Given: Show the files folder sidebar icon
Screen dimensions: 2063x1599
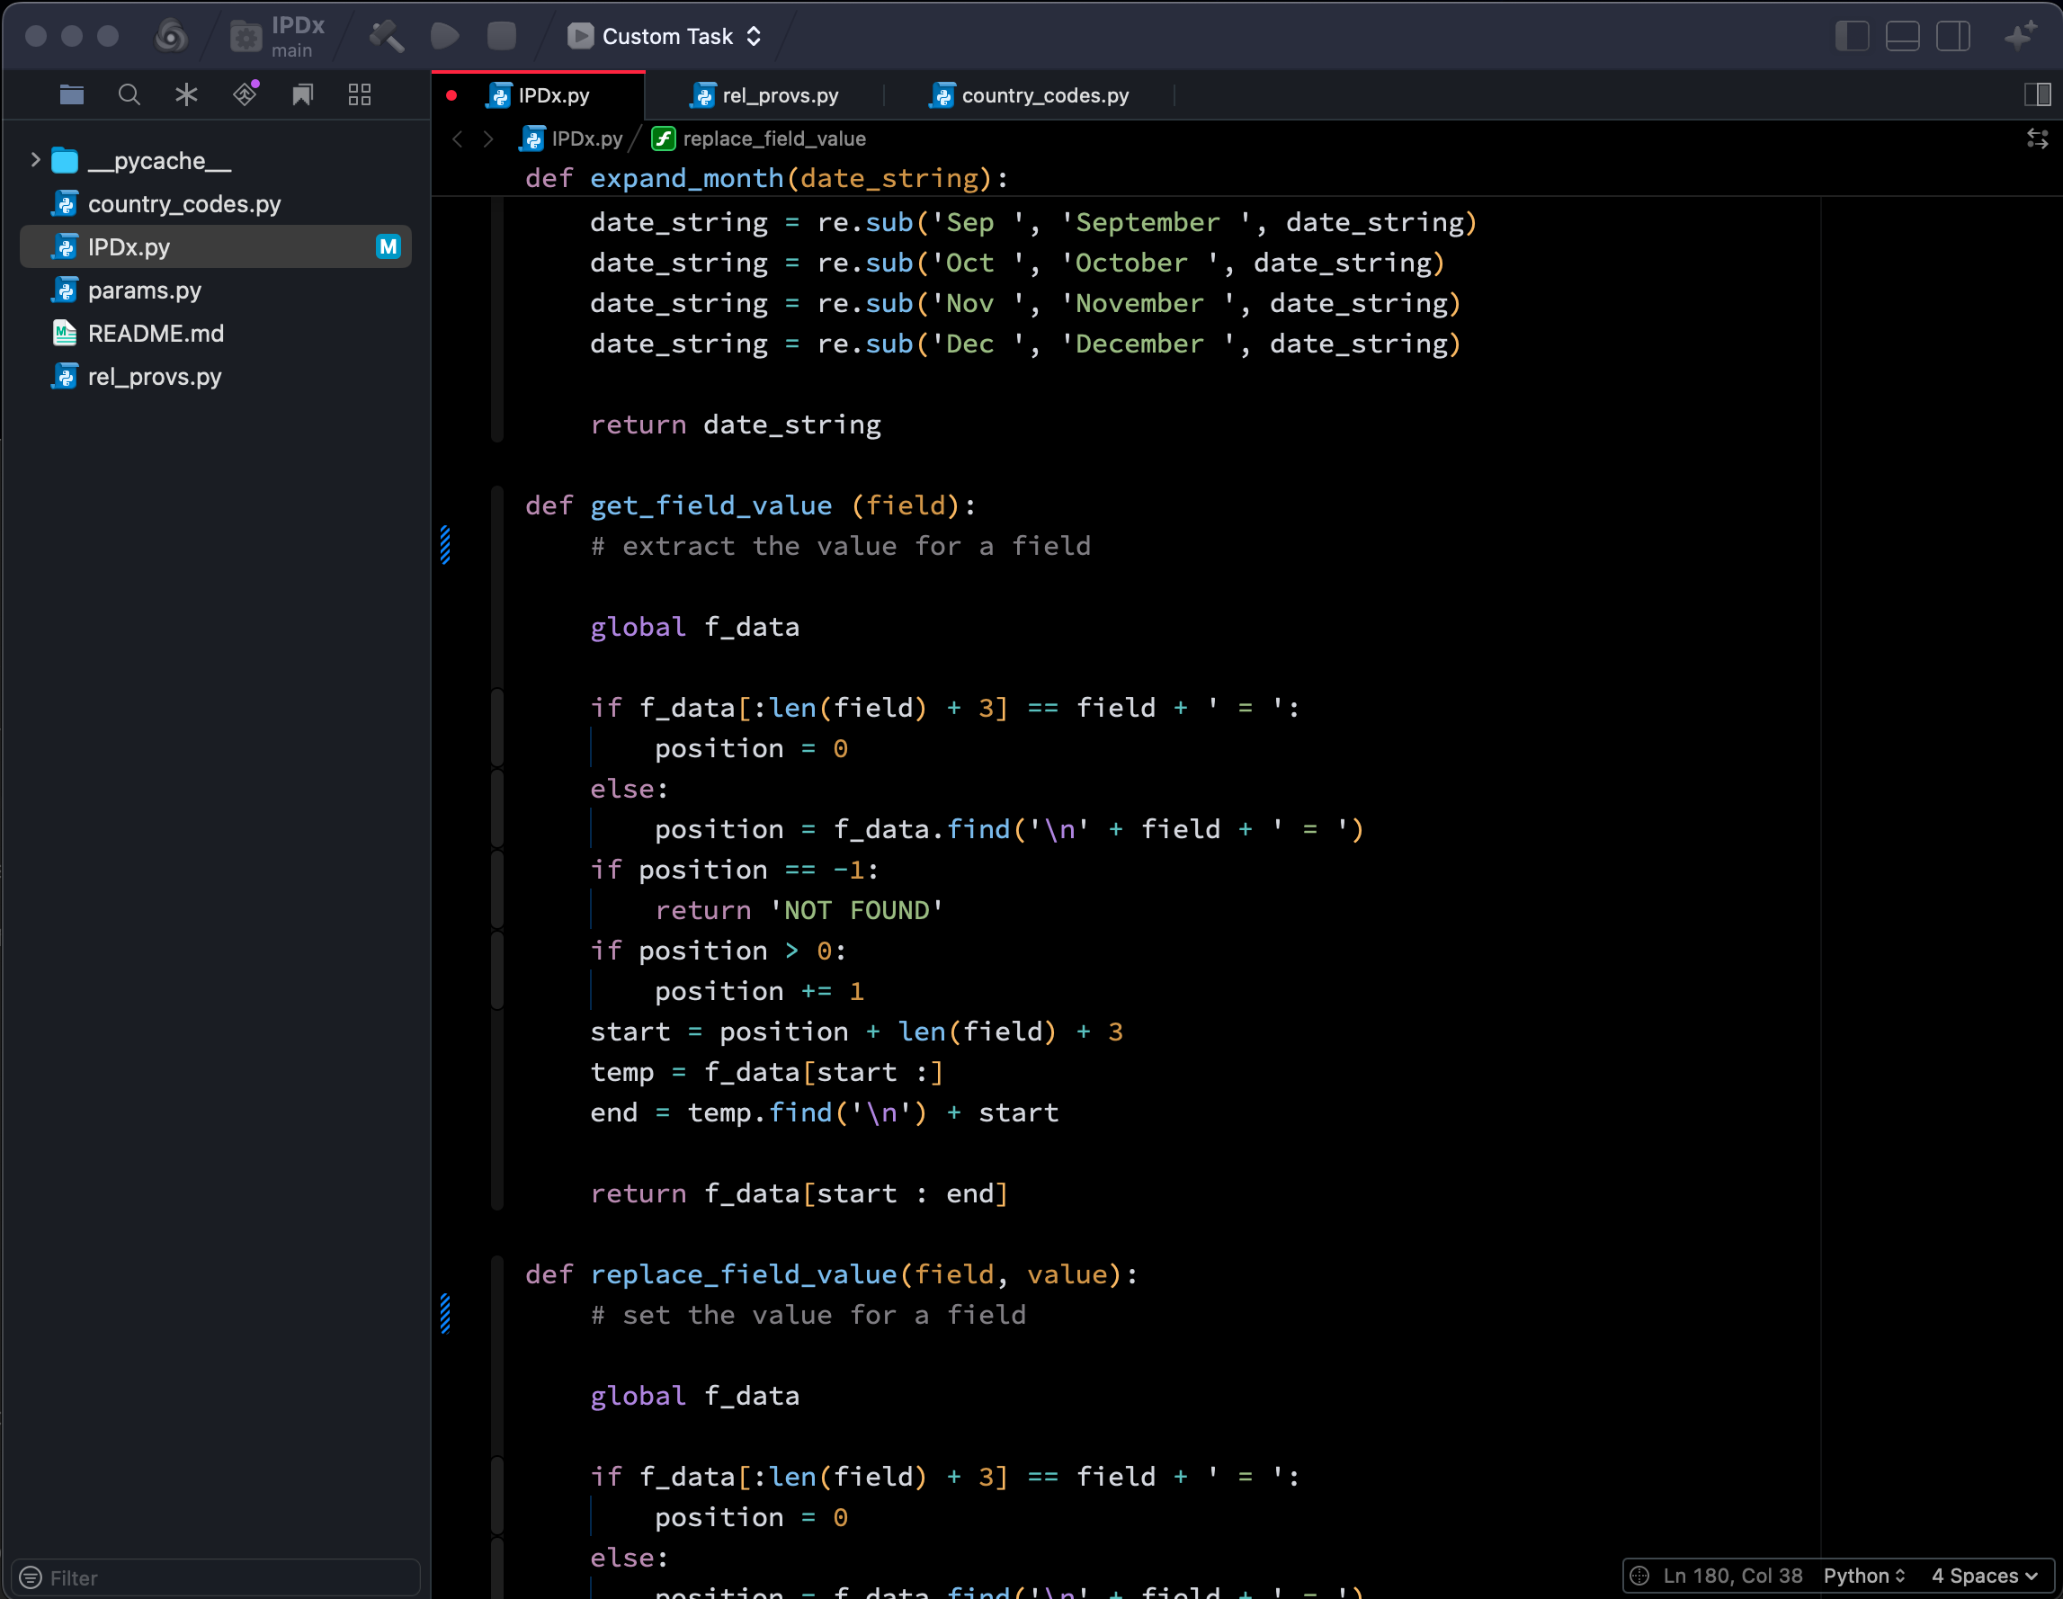Looking at the screenshot, I should click(x=72, y=94).
